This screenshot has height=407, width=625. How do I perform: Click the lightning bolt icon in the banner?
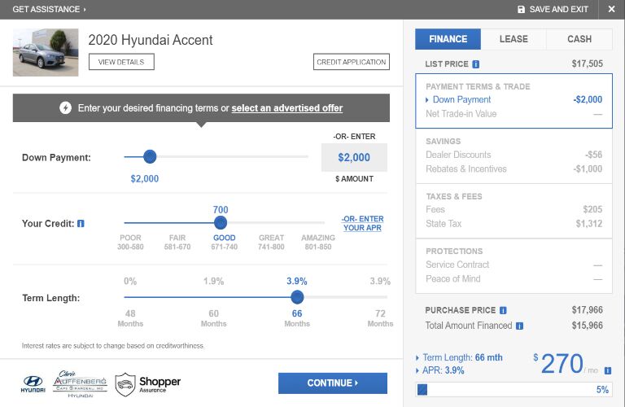click(65, 108)
